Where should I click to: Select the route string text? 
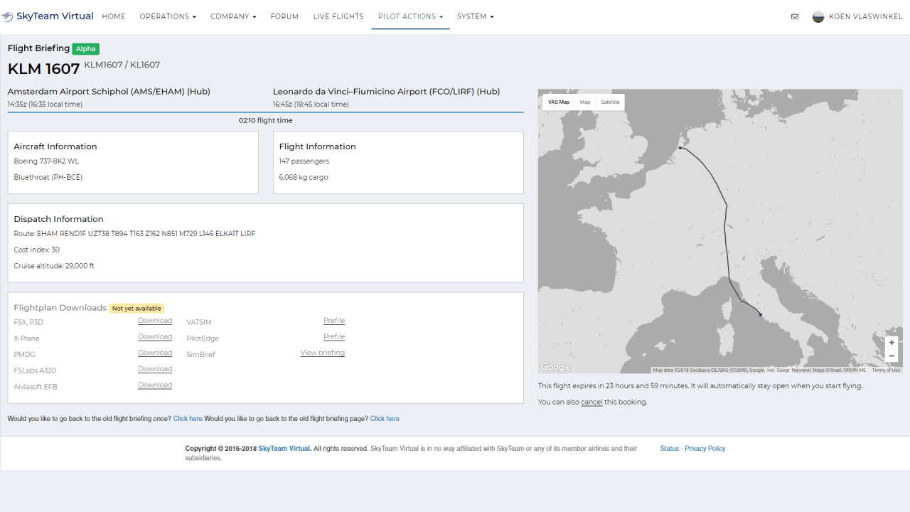[134, 234]
